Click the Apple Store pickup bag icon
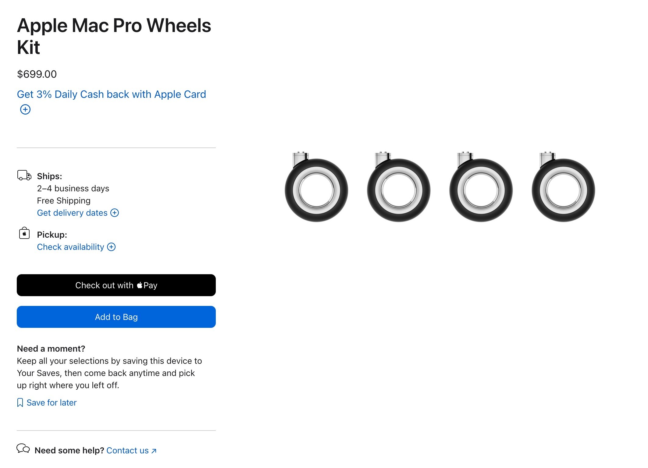The height and width of the screenshot is (468, 648). (x=24, y=233)
